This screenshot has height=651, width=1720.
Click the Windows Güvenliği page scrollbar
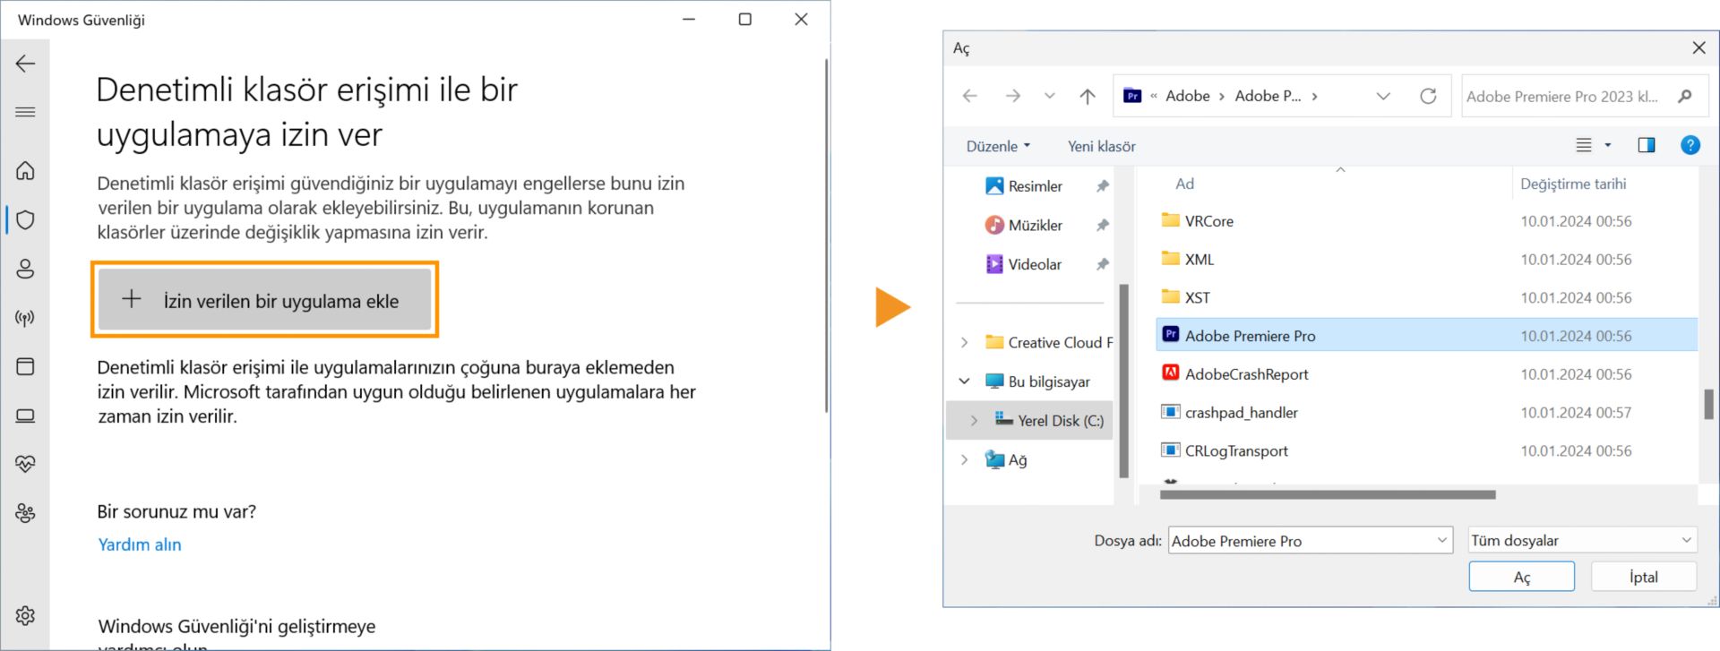(826, 236)
